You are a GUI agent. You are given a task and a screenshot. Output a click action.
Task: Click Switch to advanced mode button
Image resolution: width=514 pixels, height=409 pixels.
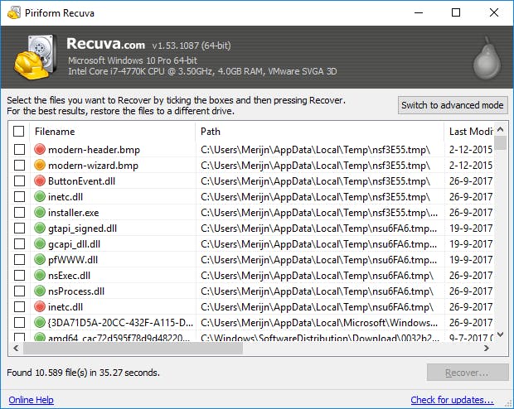pyautogui.click(x=453, y=105)
